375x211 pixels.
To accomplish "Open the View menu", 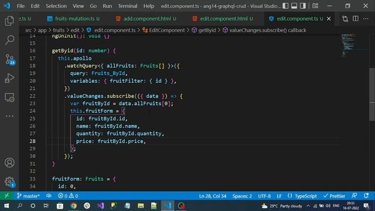I will (78, 6).
